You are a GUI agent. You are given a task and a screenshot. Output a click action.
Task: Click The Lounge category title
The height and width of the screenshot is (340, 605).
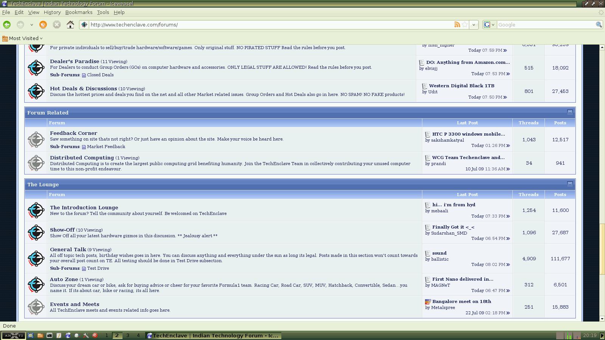pos(43,184)
